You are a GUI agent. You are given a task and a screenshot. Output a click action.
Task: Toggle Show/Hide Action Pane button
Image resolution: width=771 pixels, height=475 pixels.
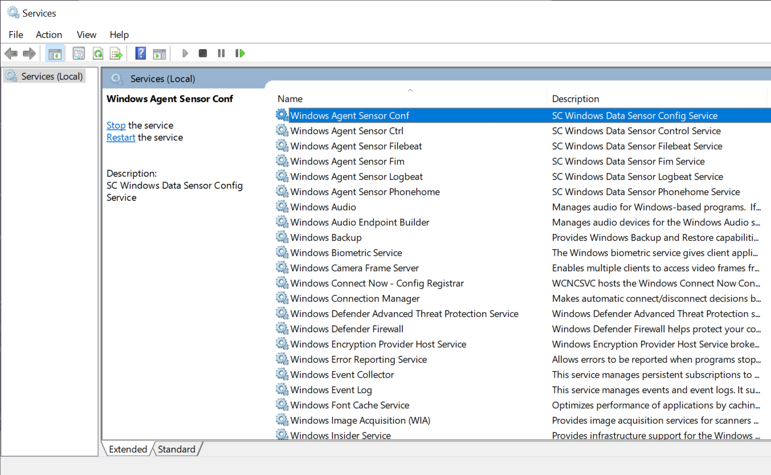[159, 53]
